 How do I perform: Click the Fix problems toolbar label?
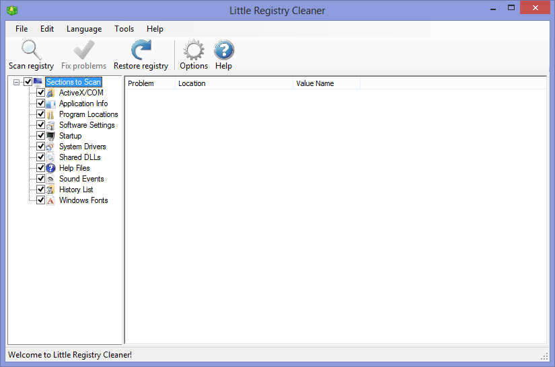coord(83,66)
